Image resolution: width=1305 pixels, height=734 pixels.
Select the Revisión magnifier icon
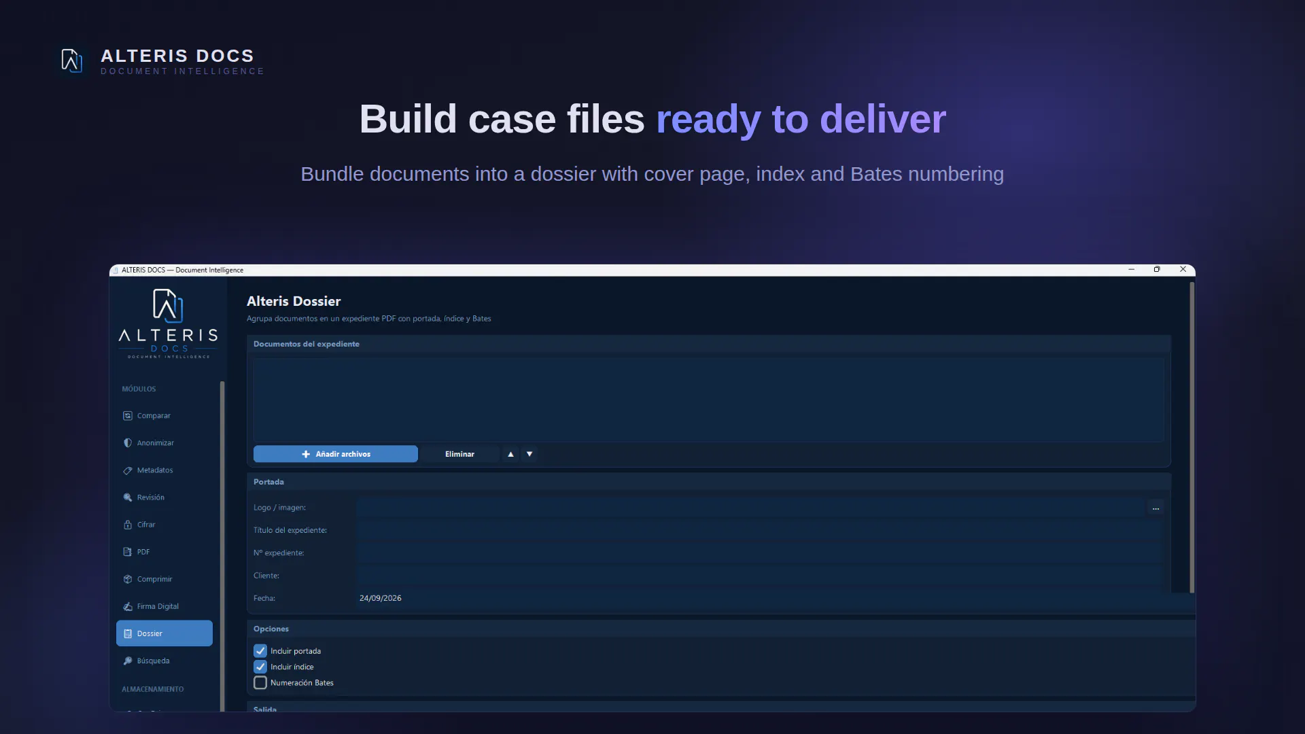click(127, 497)
